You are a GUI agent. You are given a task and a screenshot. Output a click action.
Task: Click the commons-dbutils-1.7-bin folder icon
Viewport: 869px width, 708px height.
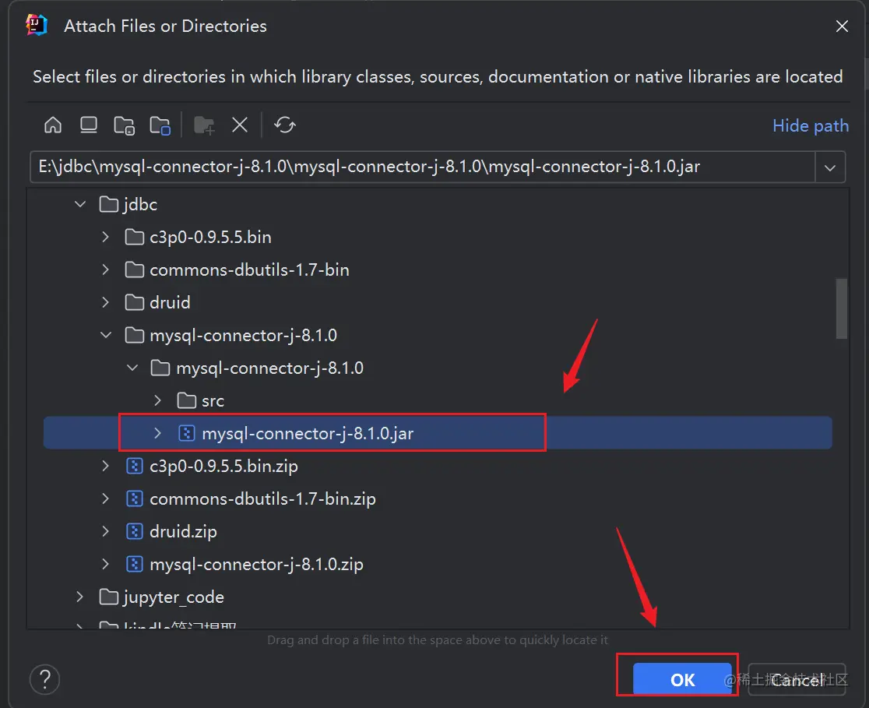coord(135,269)
